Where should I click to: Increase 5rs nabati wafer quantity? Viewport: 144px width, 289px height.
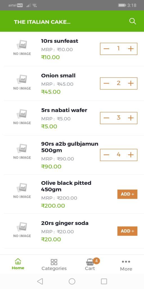(130, 118)
